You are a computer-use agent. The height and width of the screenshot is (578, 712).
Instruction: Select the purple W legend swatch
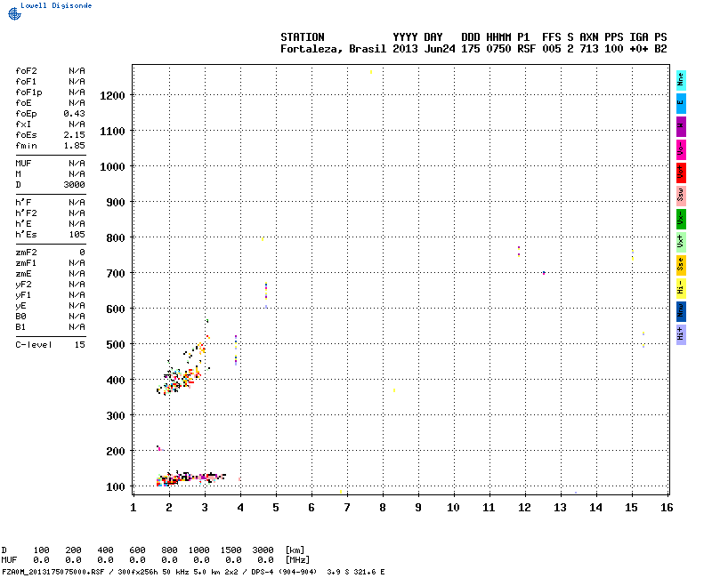(x=681, y=126)
